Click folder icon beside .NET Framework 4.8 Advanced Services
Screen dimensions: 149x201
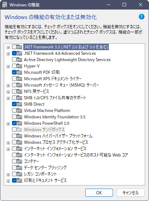(x=19, y=53)
